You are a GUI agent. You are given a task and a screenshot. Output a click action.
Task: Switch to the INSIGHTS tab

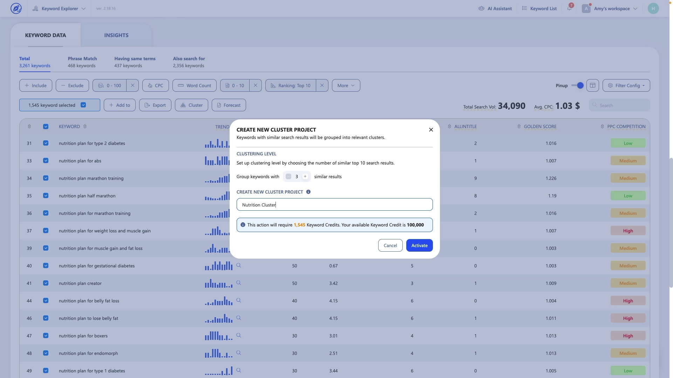116,35
